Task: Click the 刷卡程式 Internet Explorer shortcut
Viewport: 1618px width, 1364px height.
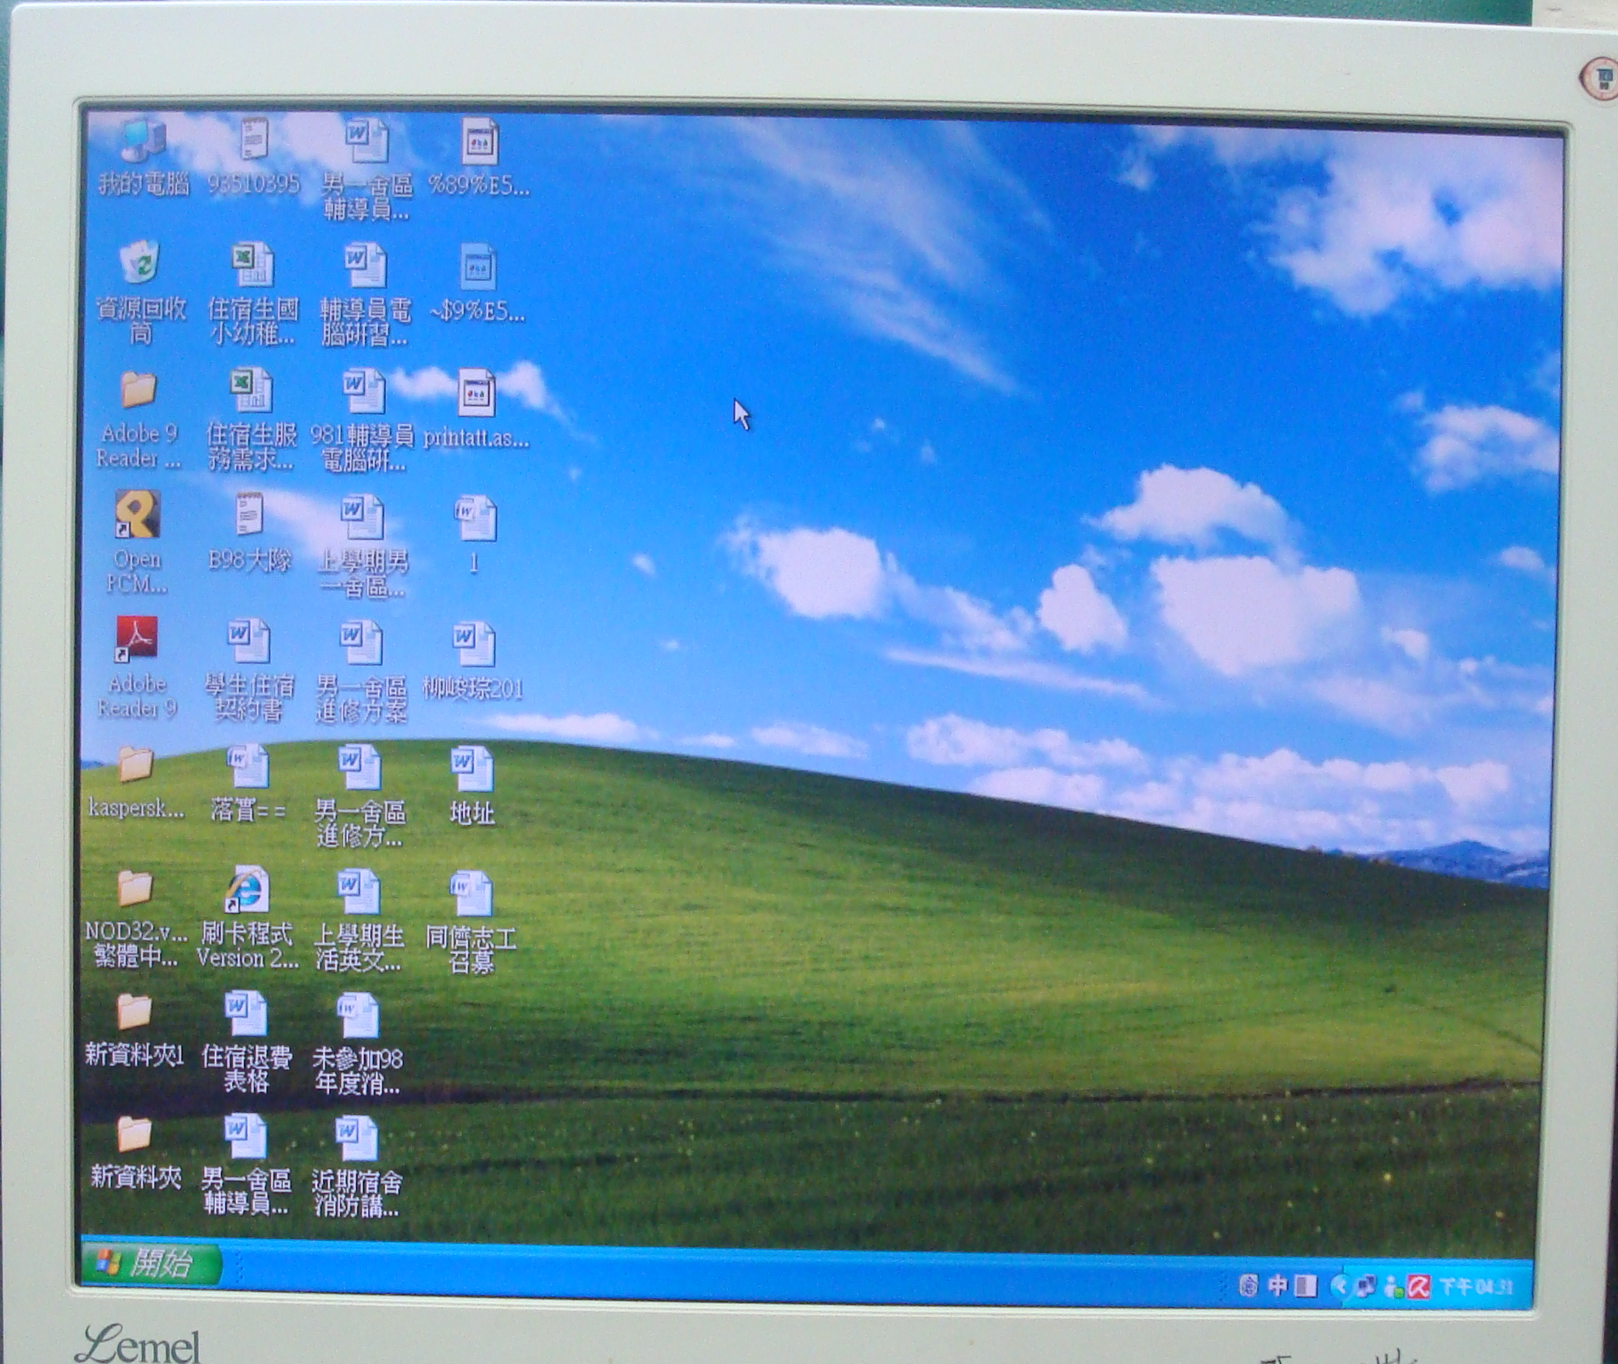Action: tap(247, 890)
